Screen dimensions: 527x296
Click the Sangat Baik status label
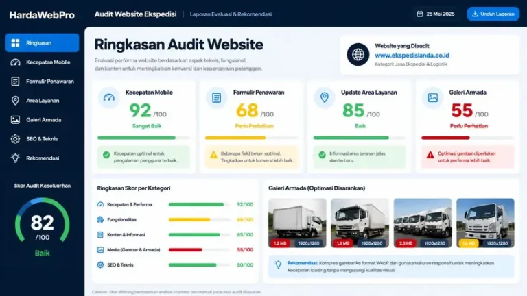(147, 126)
